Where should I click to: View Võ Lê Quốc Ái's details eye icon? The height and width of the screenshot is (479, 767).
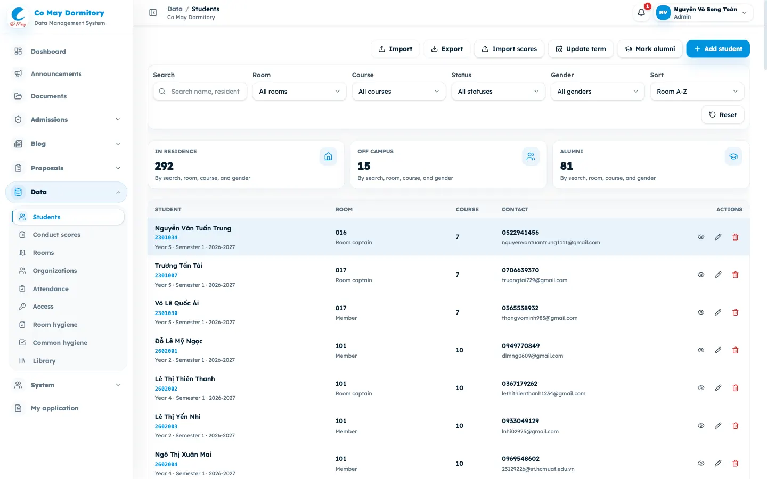coord(701,312)
